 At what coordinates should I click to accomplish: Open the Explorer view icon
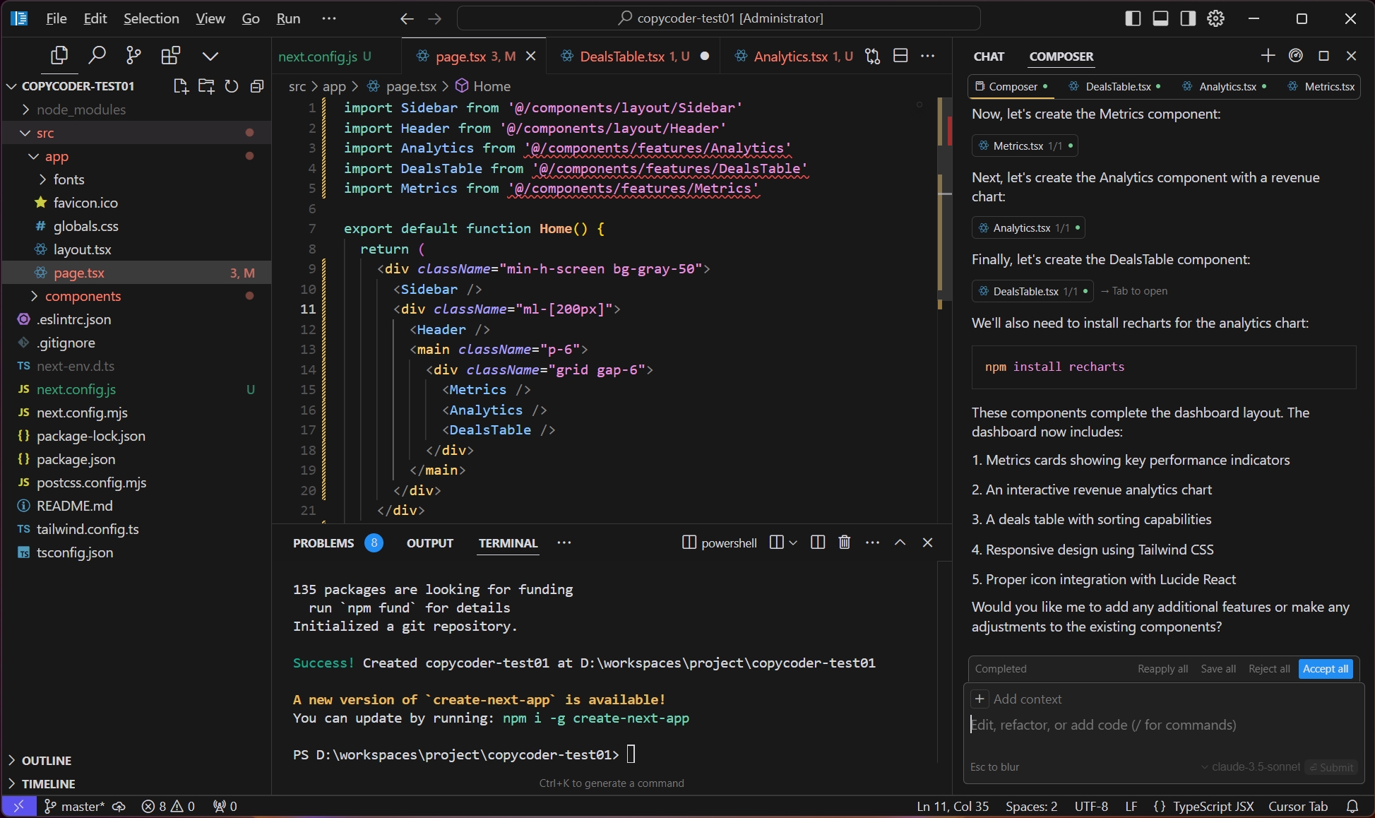[x=59, y=56]
